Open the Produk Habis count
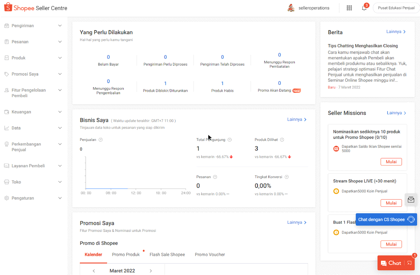The height and width of the screenshot is (275, 420). [x=222, y=83]
